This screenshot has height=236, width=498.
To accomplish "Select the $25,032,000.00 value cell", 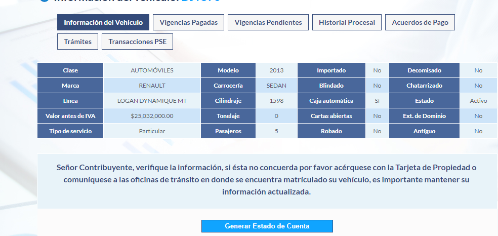I will (x=152, y=116).
